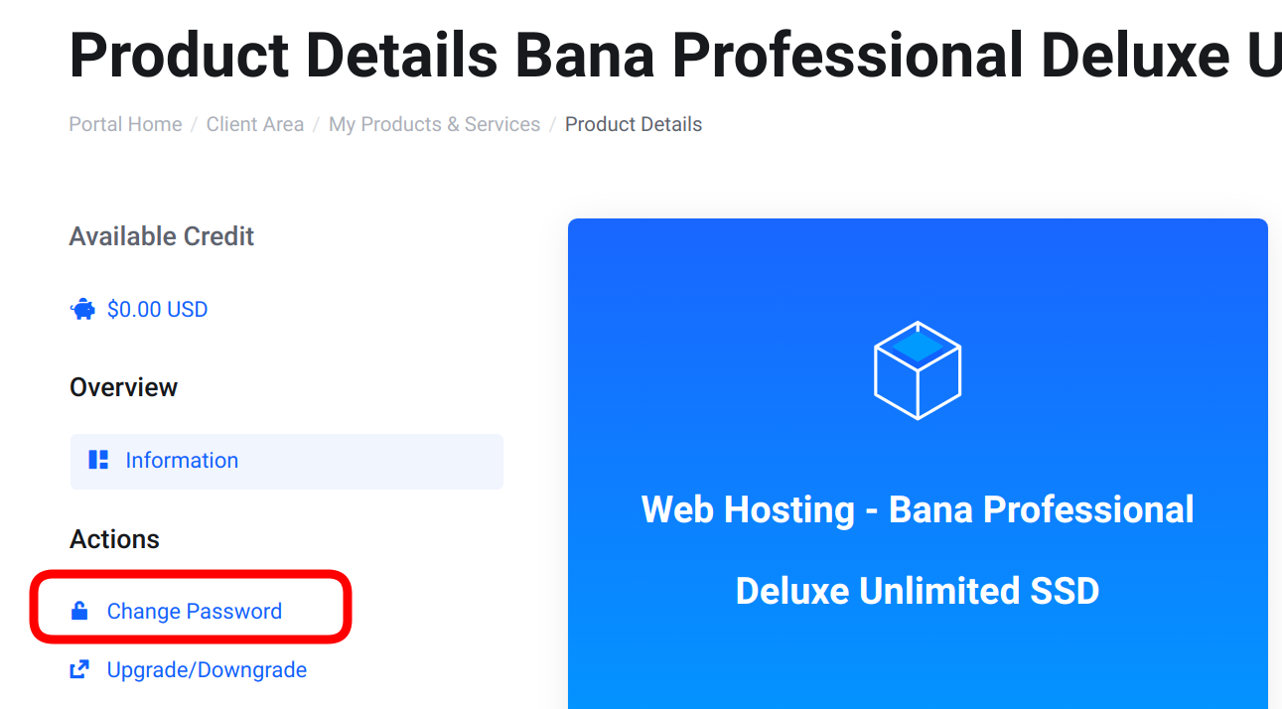
Task: Click the Overview section heading
Action: click(x=123, y=387)
